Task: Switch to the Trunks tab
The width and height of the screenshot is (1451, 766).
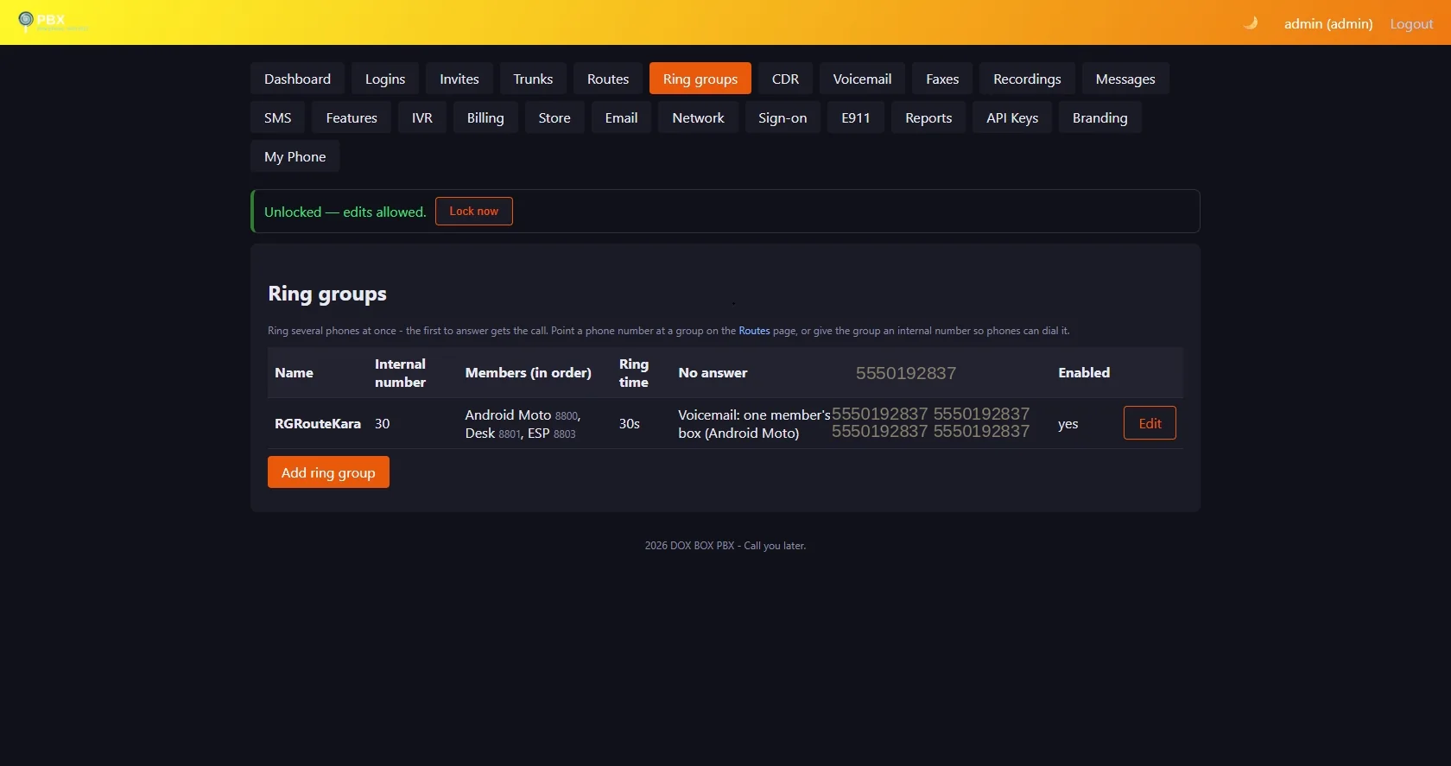Action: (533, 79)
